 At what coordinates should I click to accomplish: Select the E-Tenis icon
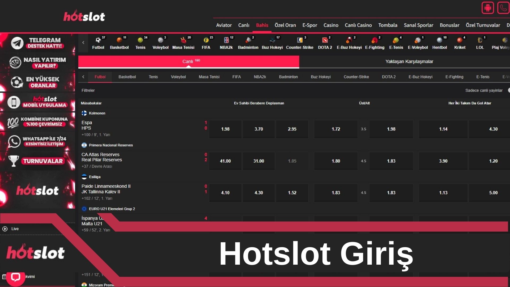coord(396,40)
